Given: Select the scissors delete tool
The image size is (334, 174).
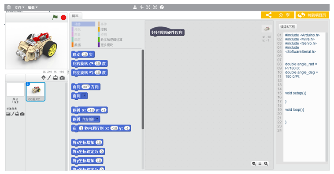Looking at the screenshot, I should click(x=141, y=7).
